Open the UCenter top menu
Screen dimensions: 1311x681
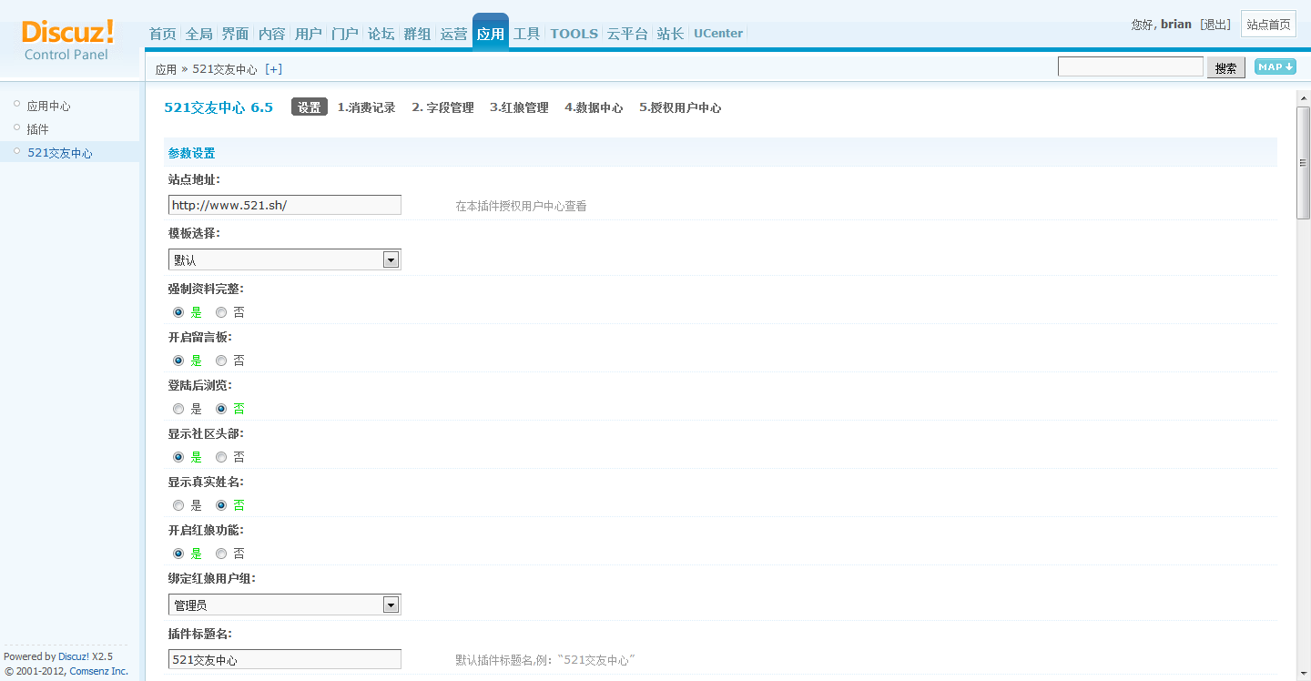(718, 34)
